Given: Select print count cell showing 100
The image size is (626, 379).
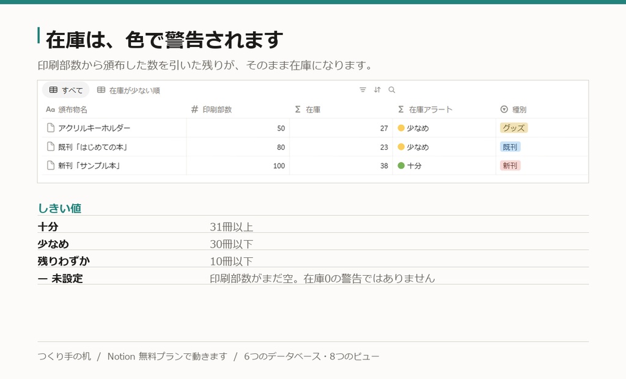Looking at the screenshot, I should point(238,166).
